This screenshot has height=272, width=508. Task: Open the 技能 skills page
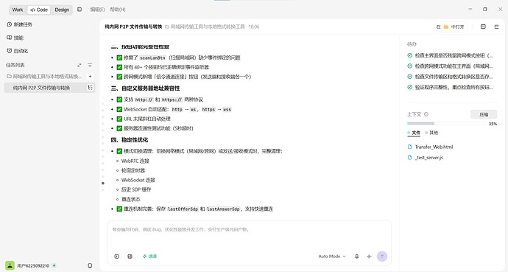pos(15,38)
